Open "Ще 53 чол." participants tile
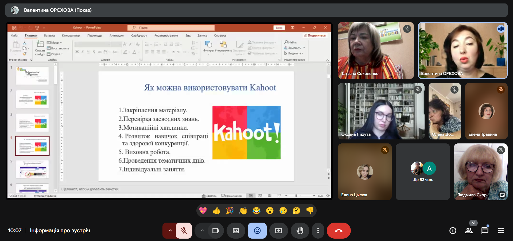The width and height of the screenshot is (513, 241). point(423,172)
